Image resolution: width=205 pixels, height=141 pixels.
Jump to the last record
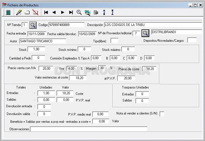point(71,12)
